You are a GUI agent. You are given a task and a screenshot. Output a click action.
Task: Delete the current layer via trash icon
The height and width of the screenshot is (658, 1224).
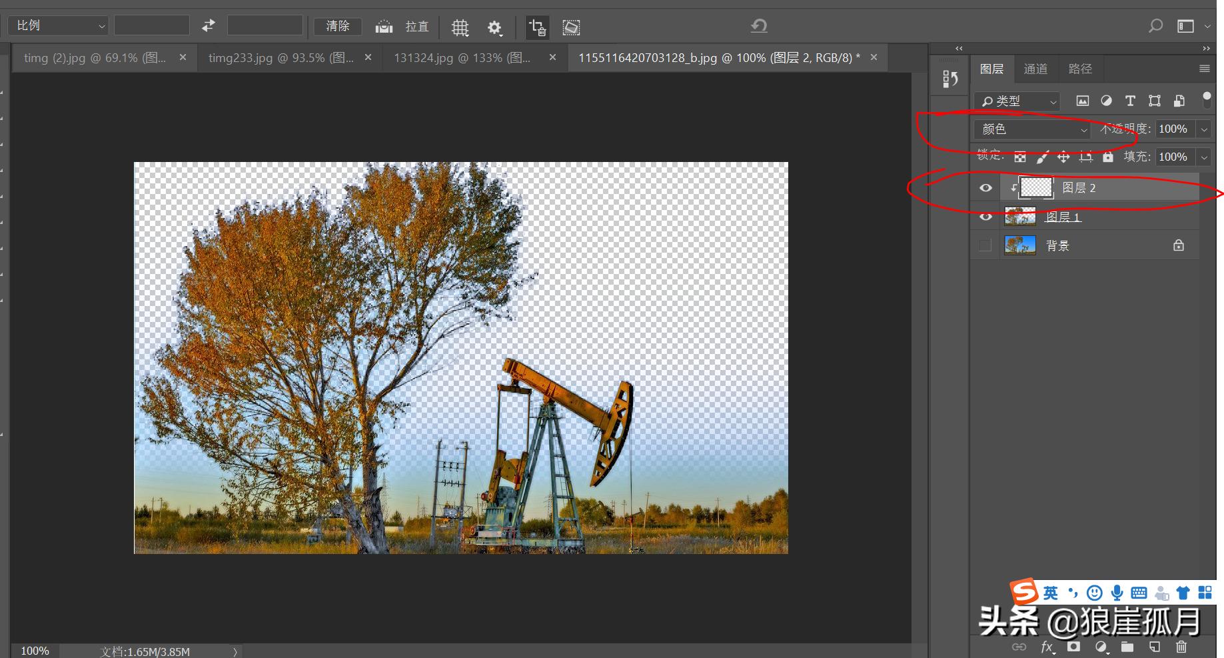[1181, 646]
